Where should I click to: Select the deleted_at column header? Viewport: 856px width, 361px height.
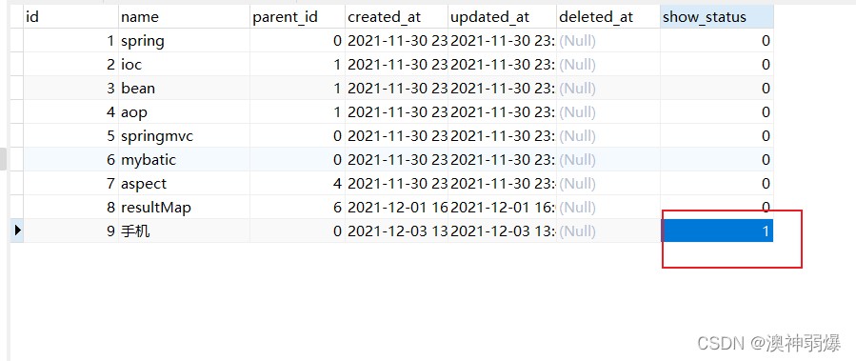coord(608,17)
